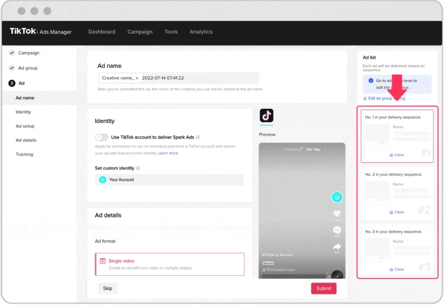Open the Learn more link

[168, 153]
